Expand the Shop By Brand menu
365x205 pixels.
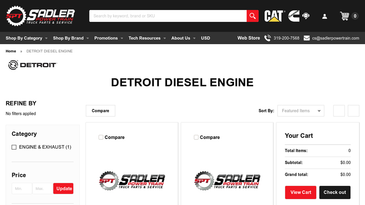coord(71,38)
